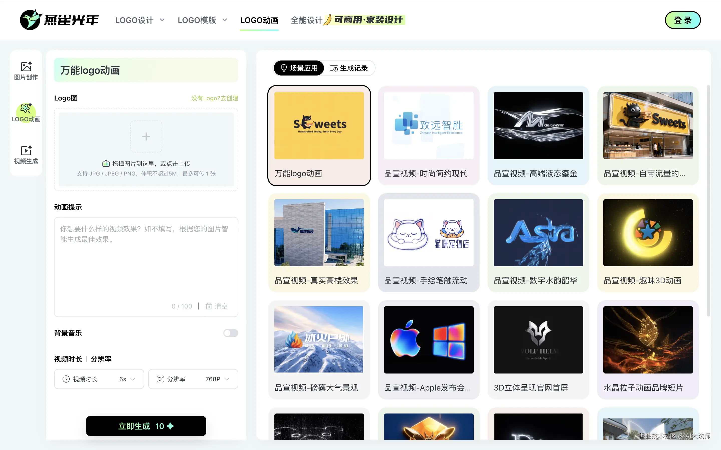The height and width of the screenshot is (450, 721).
Task: Open the 视频时长 6s dropdown
Action: [x=127, y=379]
